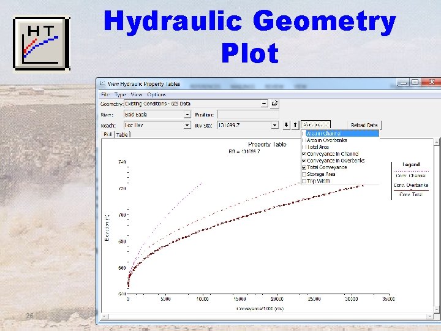Screen dimensions: 441x331
Task: Click horizontal scrollbar right arrow
Action: (x=430, y=316)
